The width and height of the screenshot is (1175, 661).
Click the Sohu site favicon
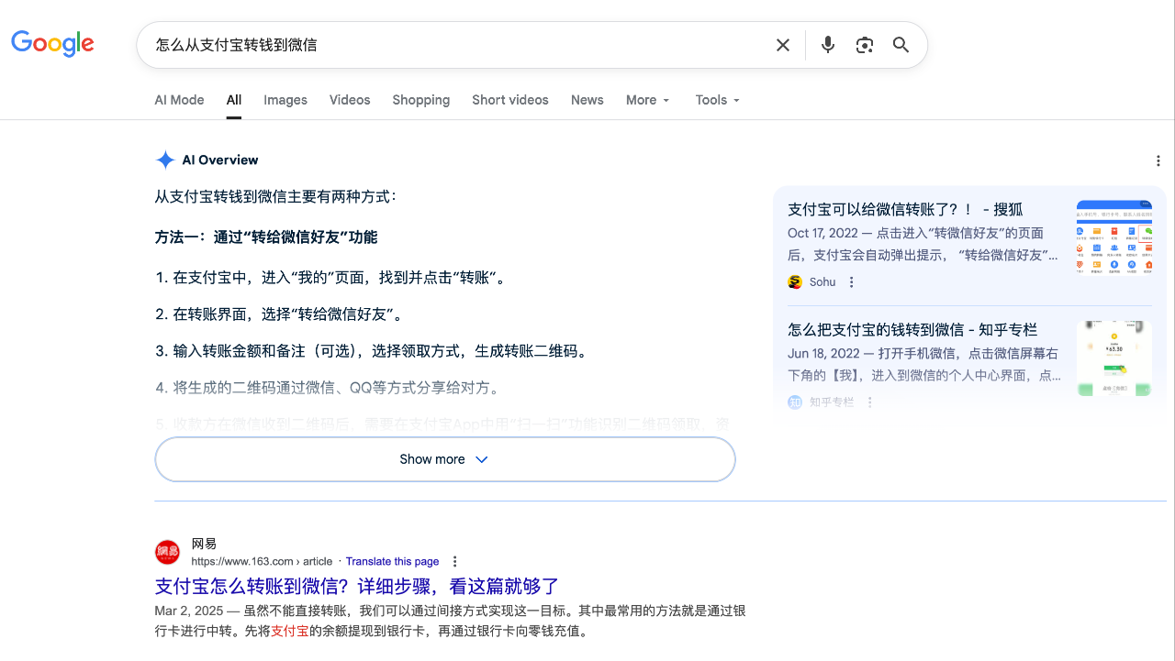pos(794,281)
